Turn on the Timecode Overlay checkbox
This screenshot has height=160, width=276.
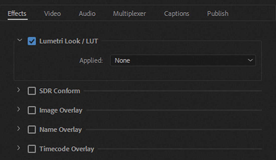32,149
